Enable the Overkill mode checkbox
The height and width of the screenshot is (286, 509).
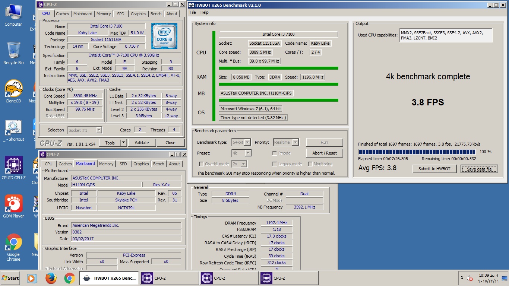pyautogui.click(x=201, y=164)
